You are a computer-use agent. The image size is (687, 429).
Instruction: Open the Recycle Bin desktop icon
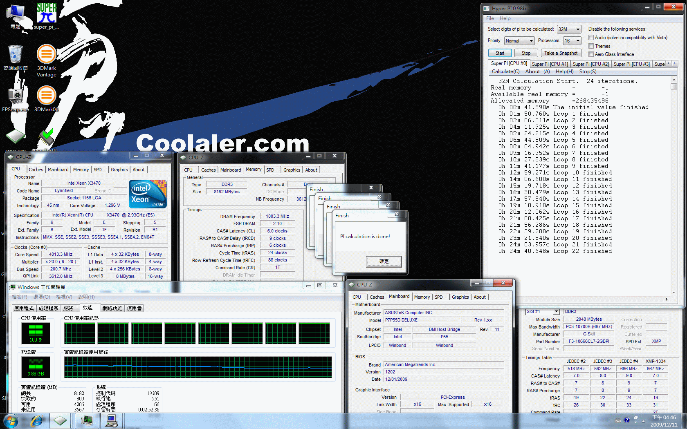click(x=16, y=58)
